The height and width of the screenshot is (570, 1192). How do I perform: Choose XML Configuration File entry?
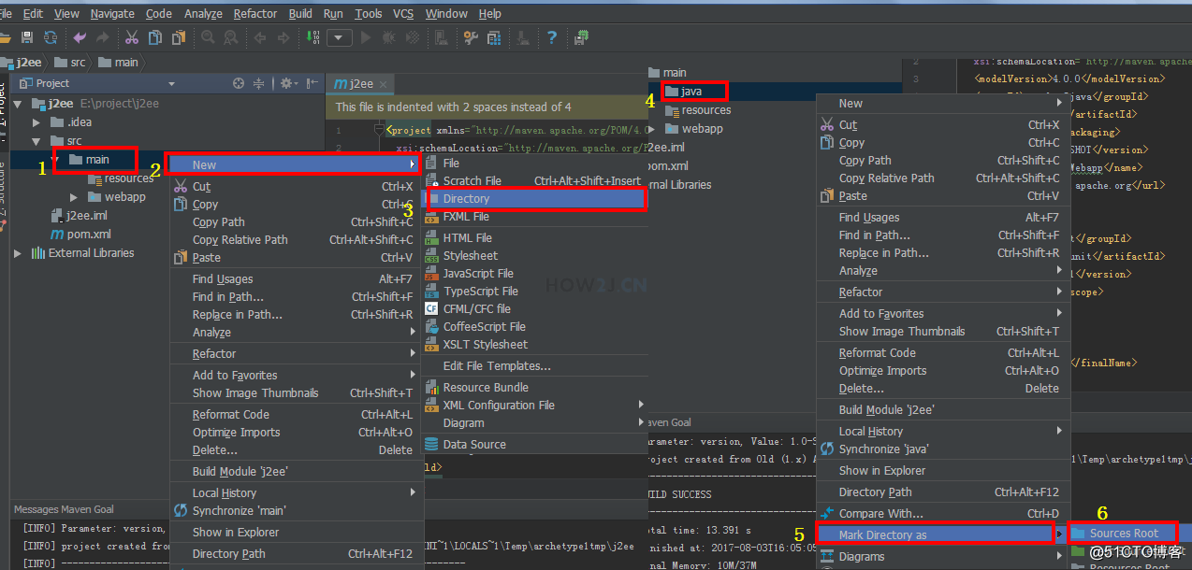[533, 406]
